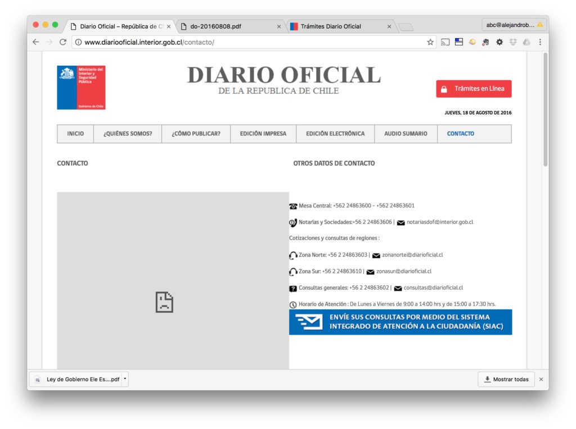Click the envelope icon next to notariasdof email
This screenshot has height=429, width=576.
[x=400, y=222]
